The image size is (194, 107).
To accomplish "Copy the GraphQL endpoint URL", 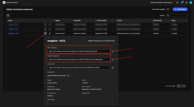I will tap(113, 59).
